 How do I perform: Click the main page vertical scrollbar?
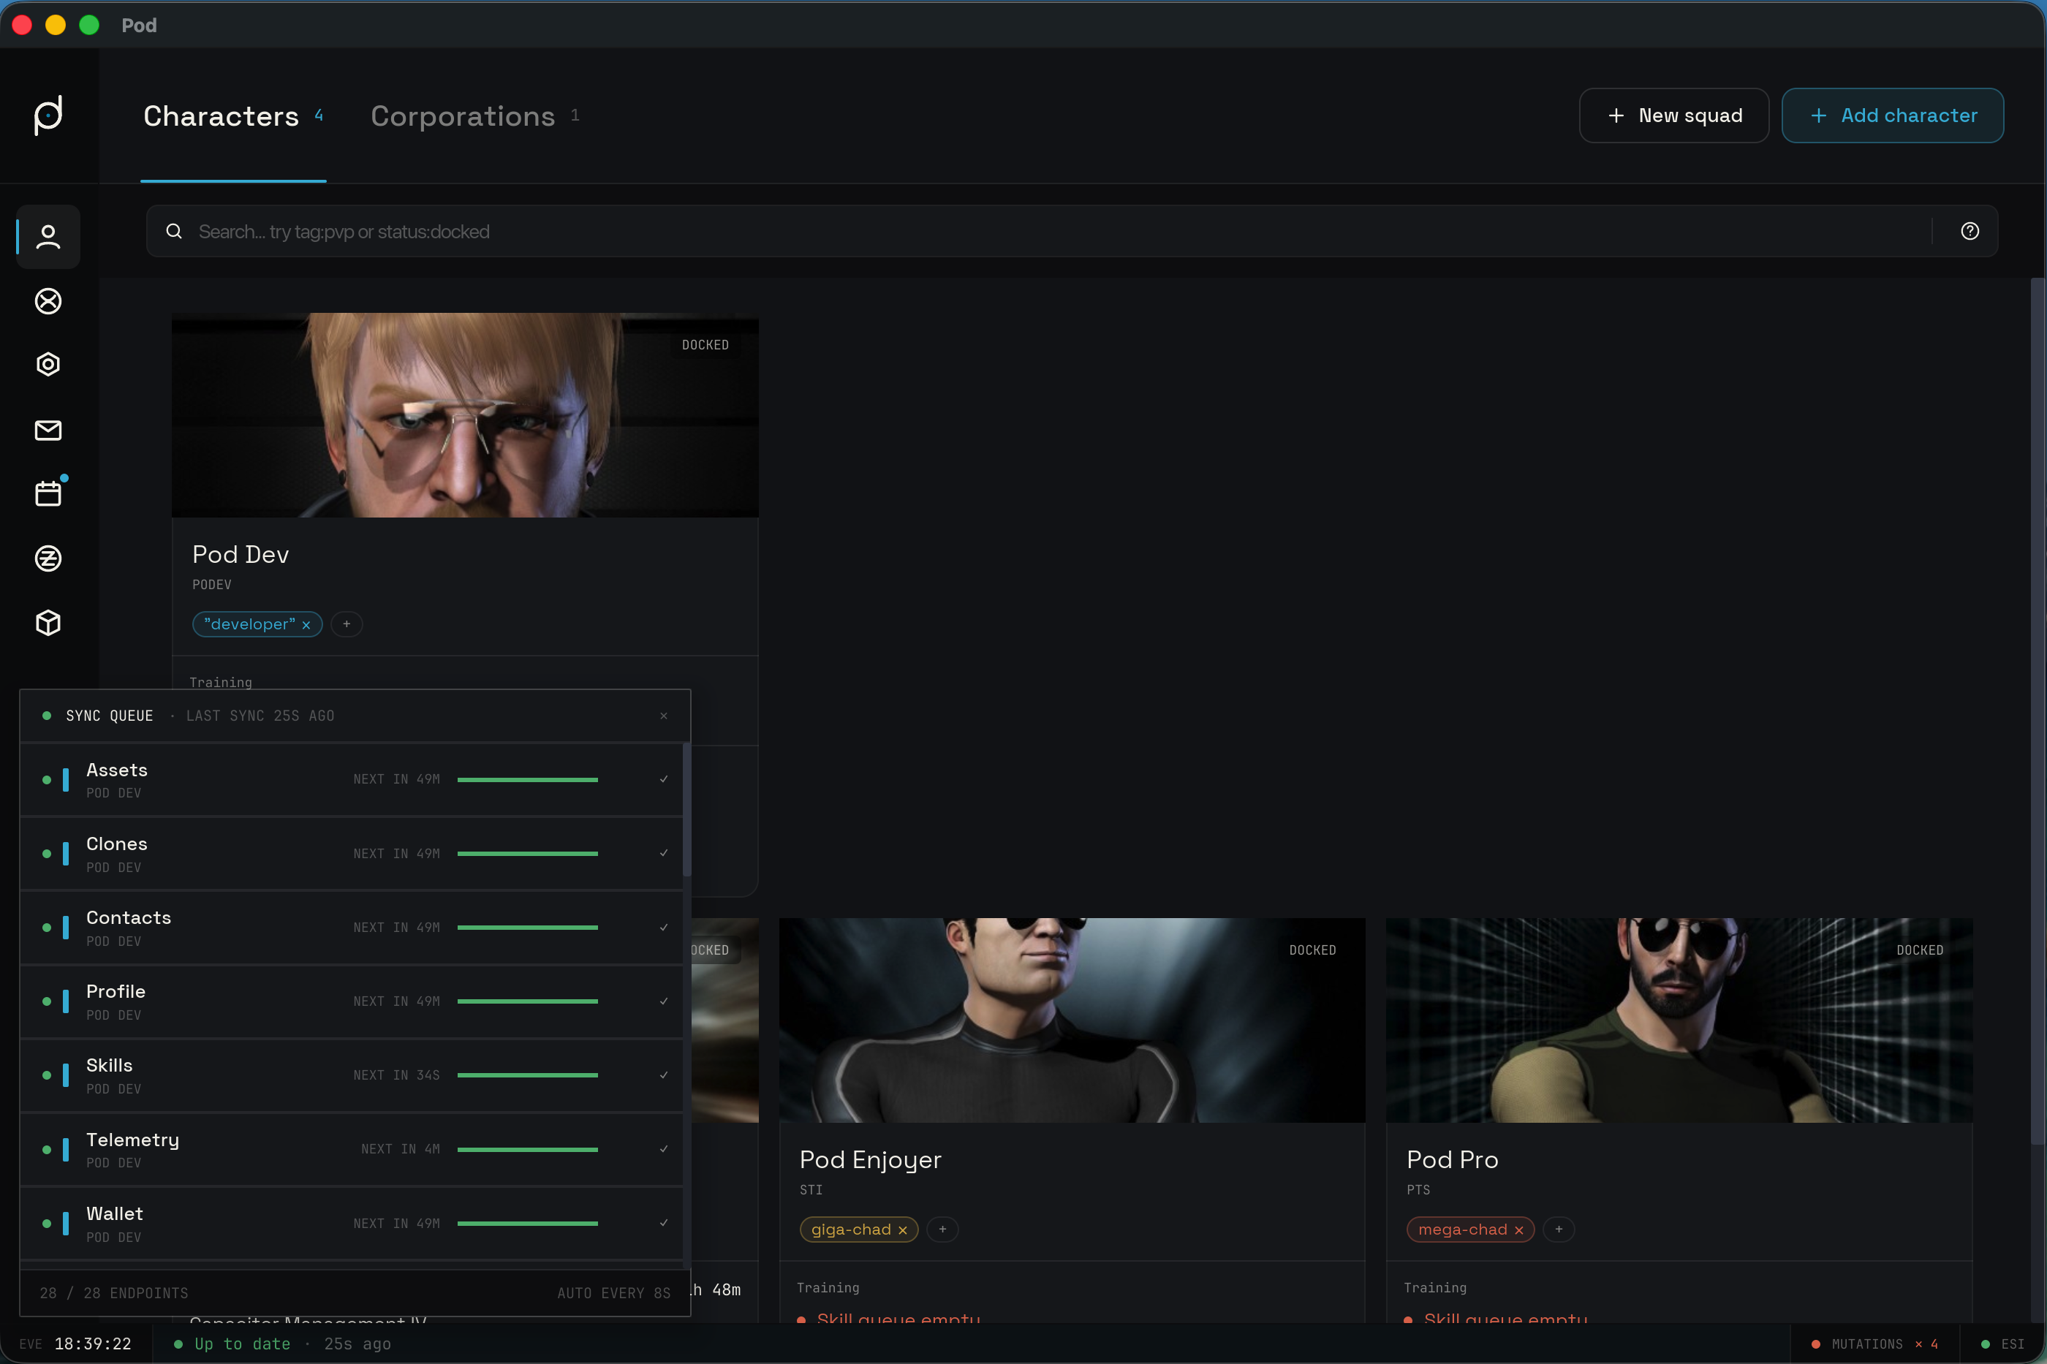[x=2037, y=711]
